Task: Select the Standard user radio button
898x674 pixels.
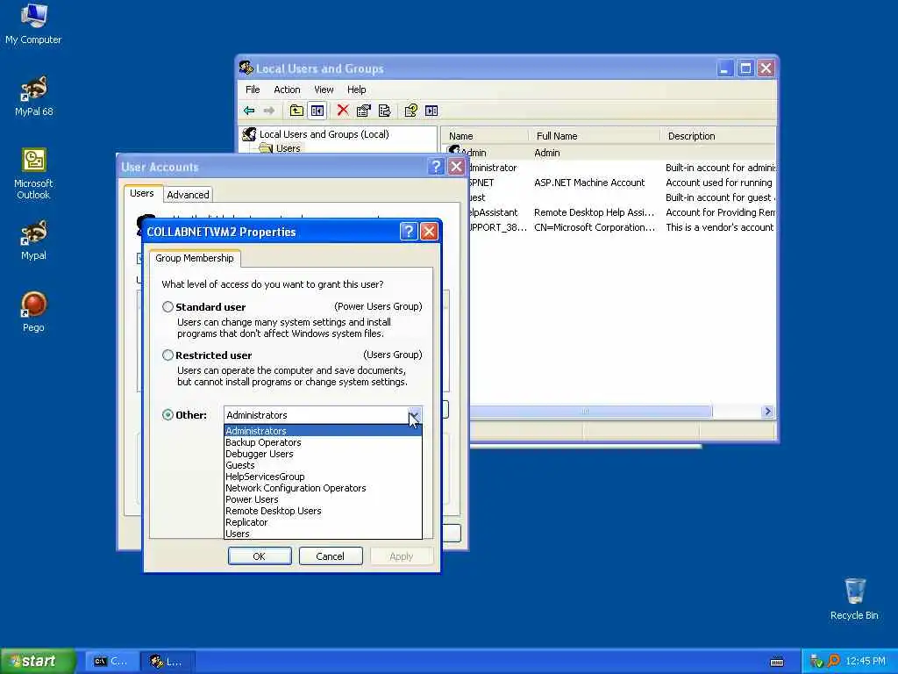Action: (x=167, y=306)
